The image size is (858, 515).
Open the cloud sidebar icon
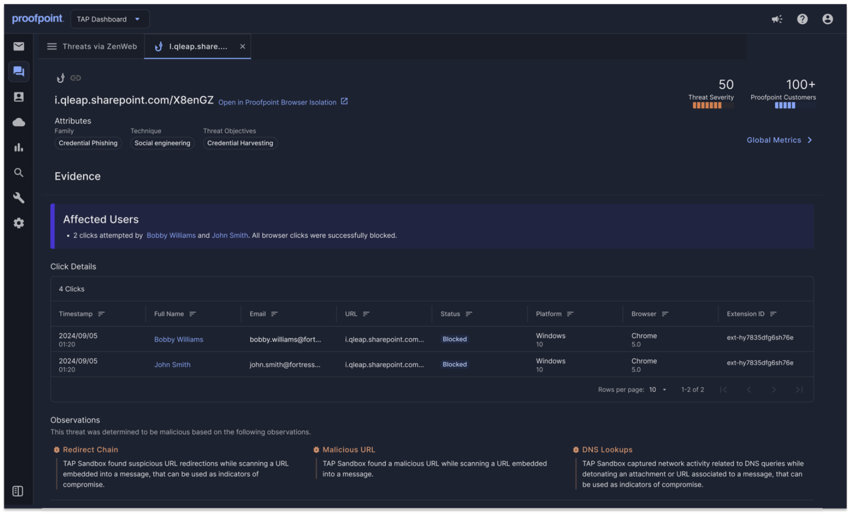pos(19,122)
